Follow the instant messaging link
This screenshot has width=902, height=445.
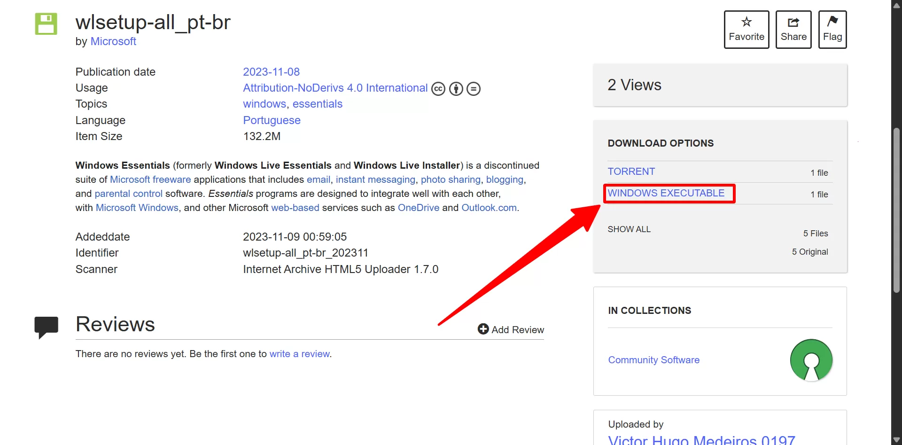click(x=375, y=180)
